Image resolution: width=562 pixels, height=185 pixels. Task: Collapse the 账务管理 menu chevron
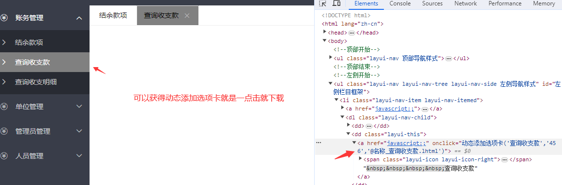(x=79, y=18)
